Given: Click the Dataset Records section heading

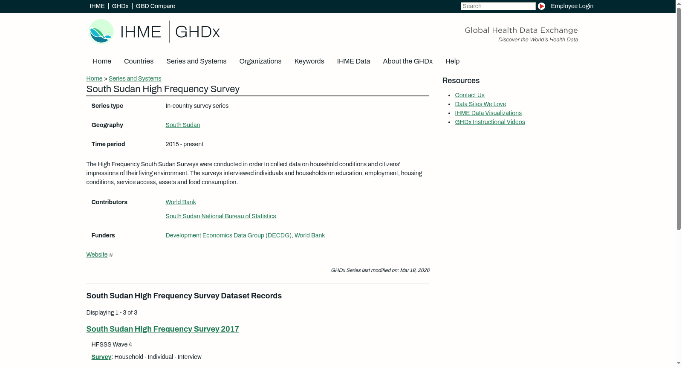Looking at the screenshot, I should tap(184, 296).
